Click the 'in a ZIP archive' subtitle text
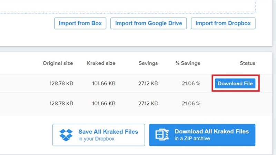276x155 pixels. [x=192, y=138]
